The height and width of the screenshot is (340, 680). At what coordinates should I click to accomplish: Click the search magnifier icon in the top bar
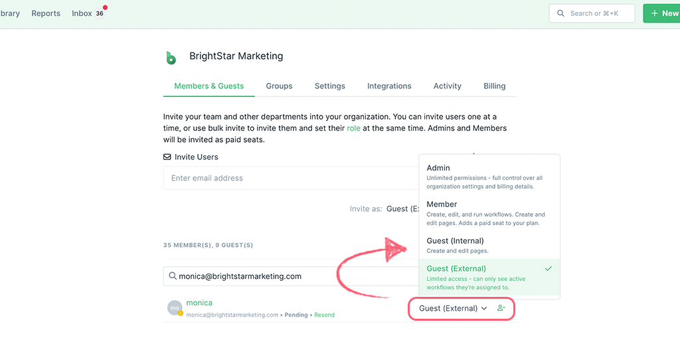tap(560, 13)
